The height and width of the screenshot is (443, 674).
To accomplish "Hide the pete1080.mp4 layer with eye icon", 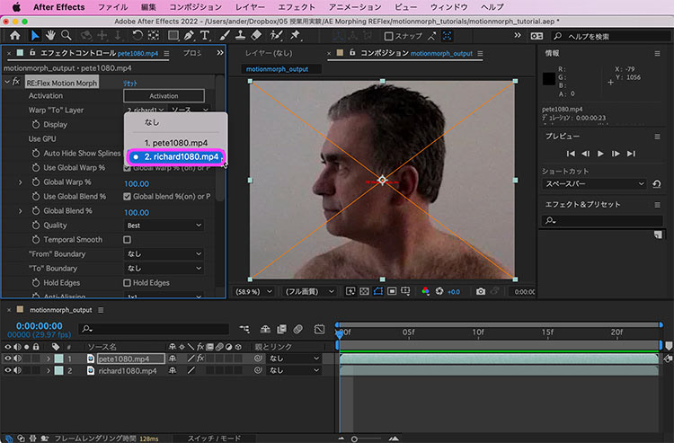I will tap(8, 359).
